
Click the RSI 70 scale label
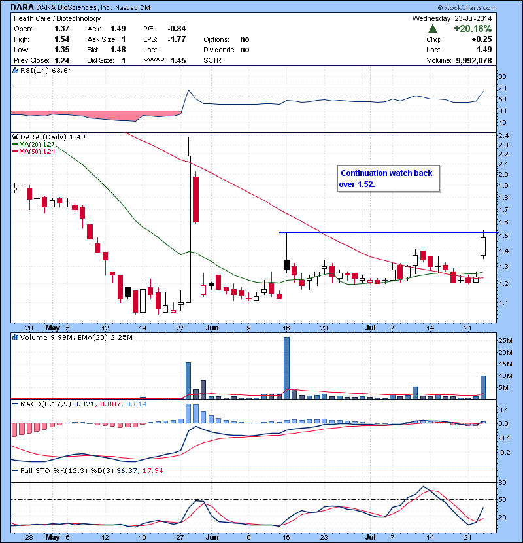point(502,88)
